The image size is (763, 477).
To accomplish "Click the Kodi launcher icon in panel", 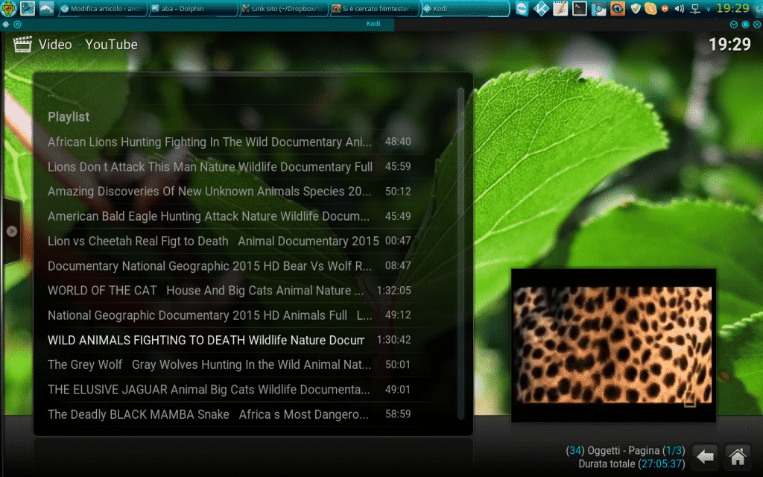I will pyautogui.click(x=541, y=8).
